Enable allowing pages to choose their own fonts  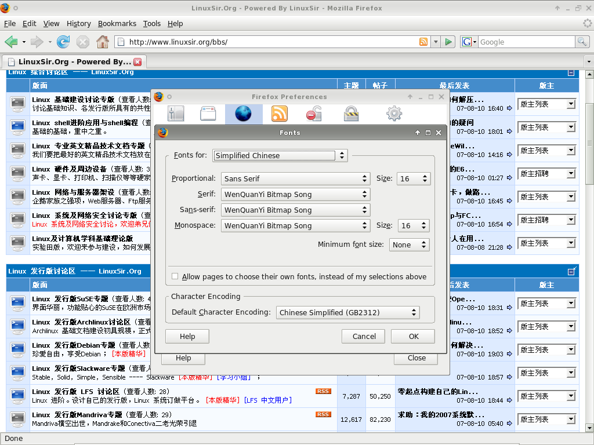[175, 276]
